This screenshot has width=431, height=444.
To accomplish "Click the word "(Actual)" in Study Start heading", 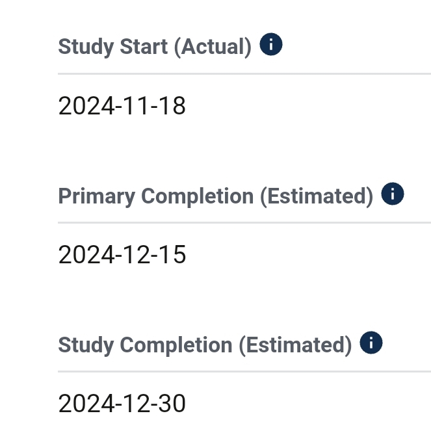I will point(213,47).
